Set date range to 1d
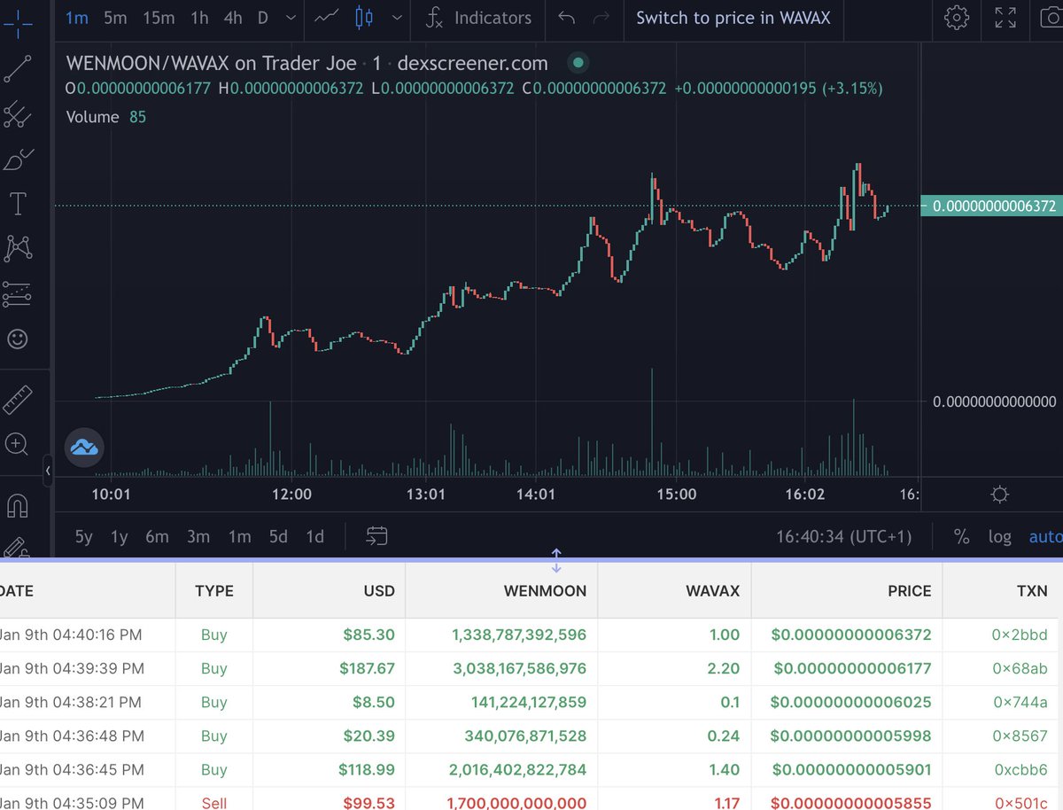 [314, 536]
